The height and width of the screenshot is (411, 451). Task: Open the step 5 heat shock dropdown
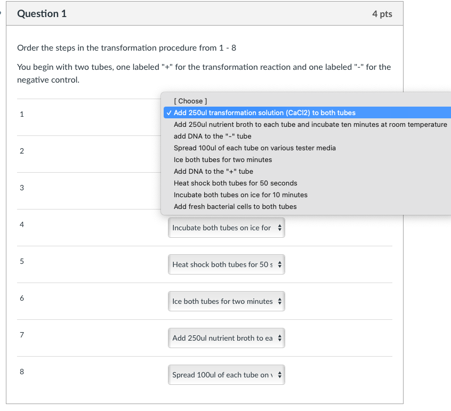[226, 264]
